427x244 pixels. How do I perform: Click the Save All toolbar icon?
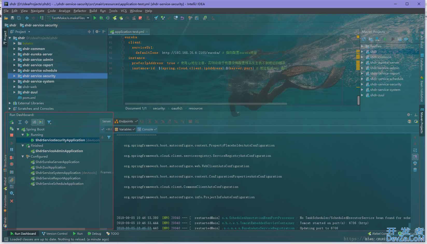(12, 18)
